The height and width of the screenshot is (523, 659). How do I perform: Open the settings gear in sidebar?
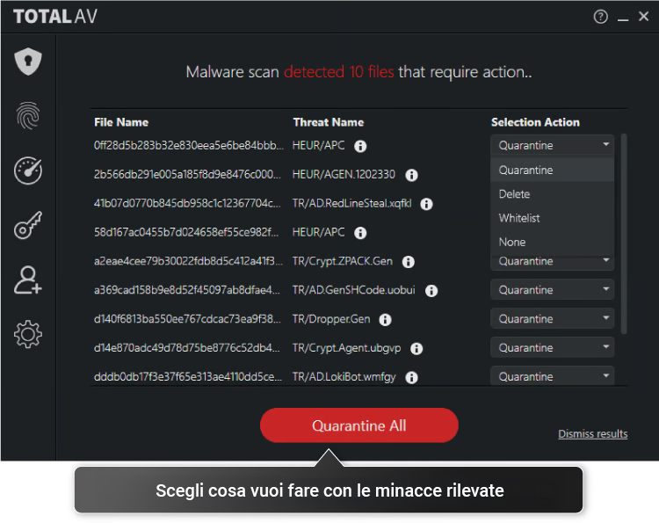pos(28,334)
